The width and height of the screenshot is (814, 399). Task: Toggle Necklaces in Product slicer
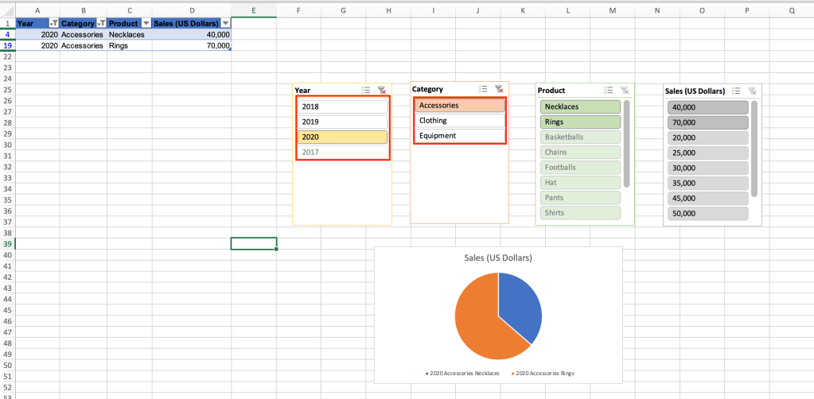(x=580, y=107)
